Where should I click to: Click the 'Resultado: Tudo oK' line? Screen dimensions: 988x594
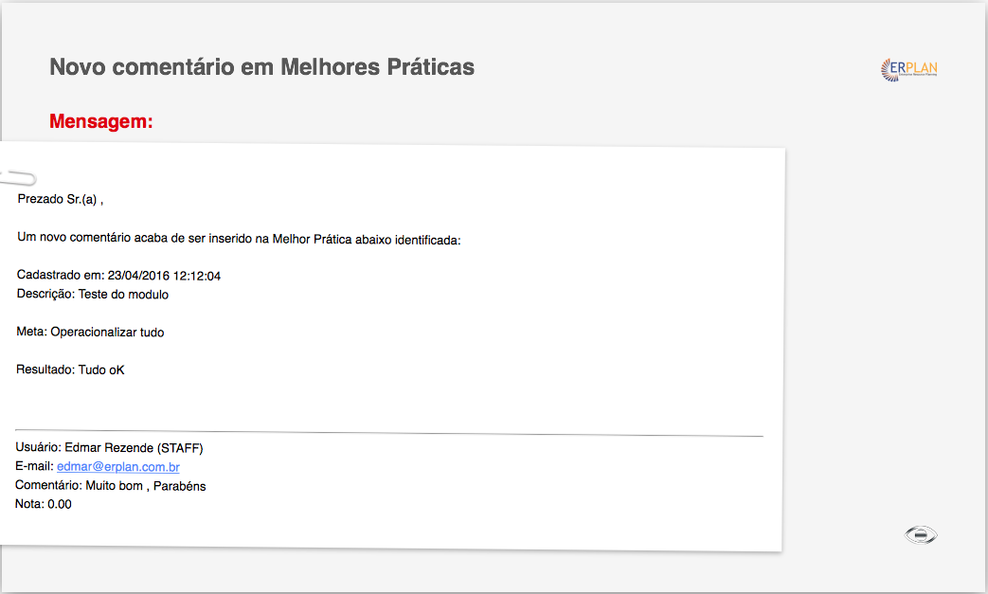(x=70, y=369)
